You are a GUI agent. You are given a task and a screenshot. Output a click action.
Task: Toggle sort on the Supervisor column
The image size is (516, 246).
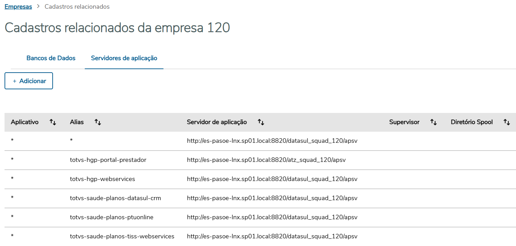click(433, 122)
